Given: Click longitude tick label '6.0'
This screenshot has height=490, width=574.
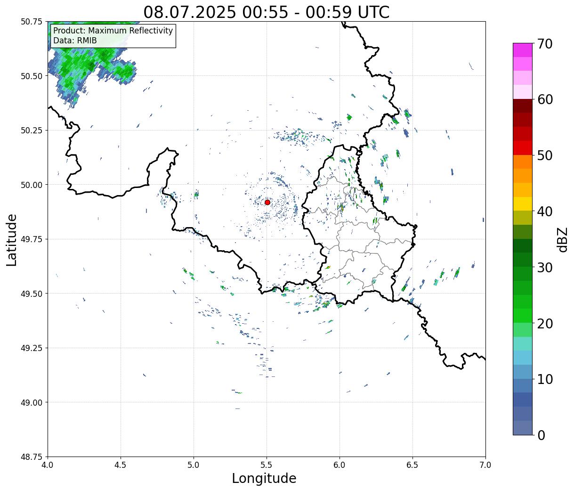Looking at the screenshot, I should coord(340,465).
